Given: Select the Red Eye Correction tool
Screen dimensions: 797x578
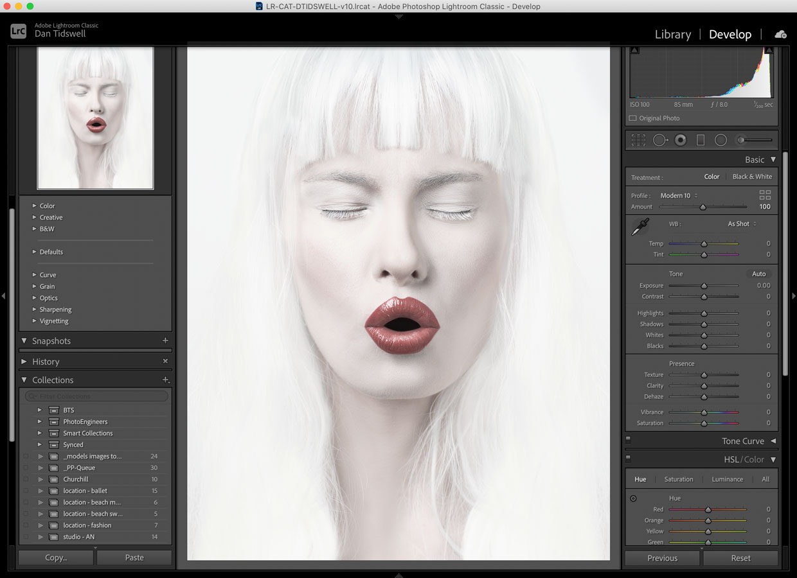Looking at the screenshot, I should point(680,140).
